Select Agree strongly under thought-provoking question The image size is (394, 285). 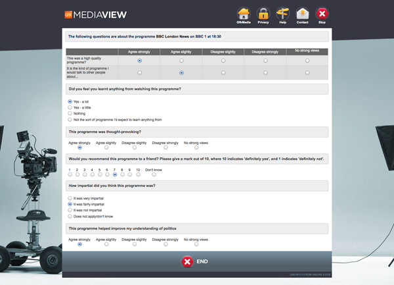pos(79,147)
